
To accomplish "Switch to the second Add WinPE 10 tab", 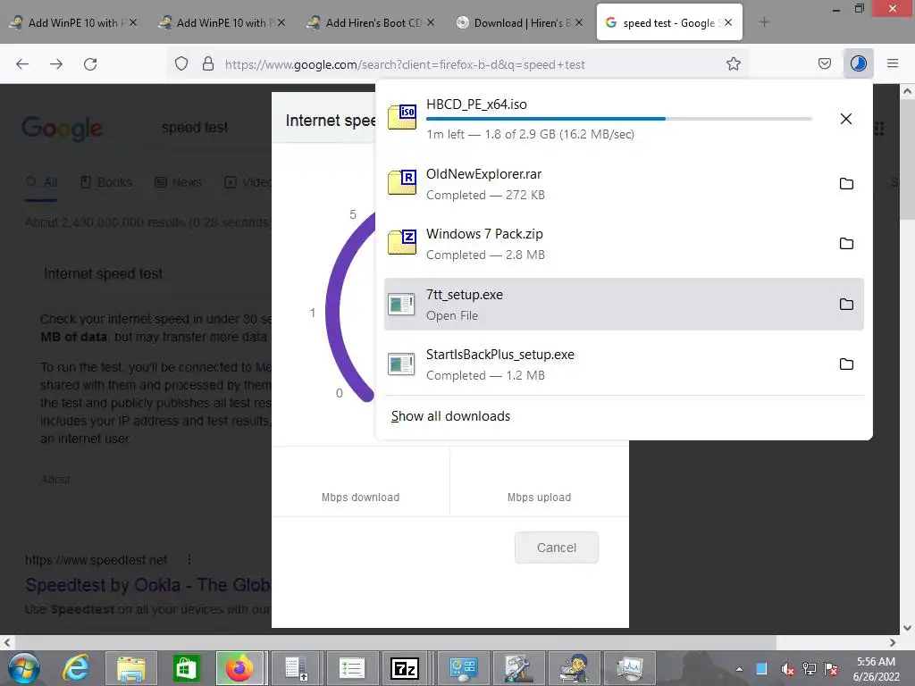I will coord(222,22).
